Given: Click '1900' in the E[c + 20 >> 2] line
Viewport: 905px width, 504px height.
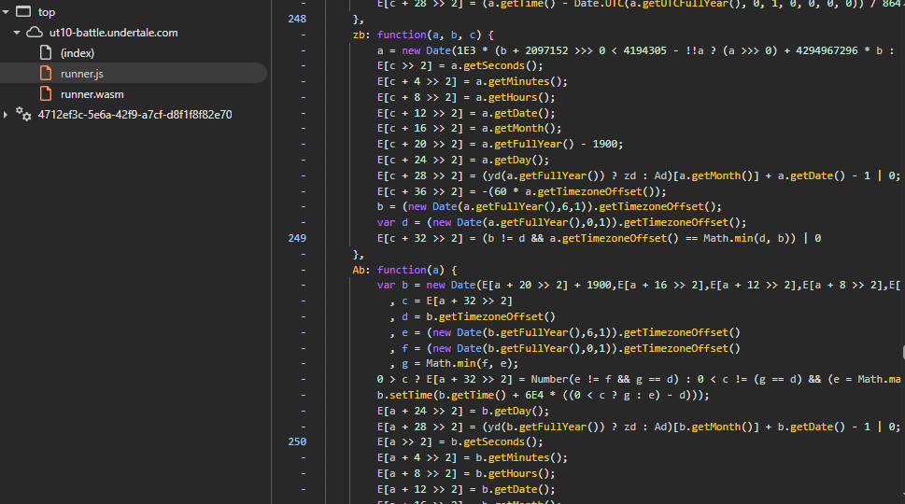Looking at the screenshot, I should [605, 144].
